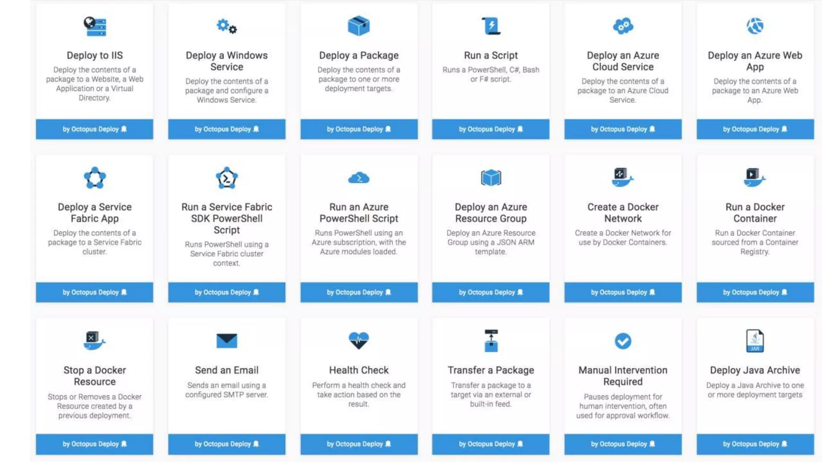Click Octopus Deploy bar below Deploy Java Archive
The image size is (822, 462).
pos(755,444)
